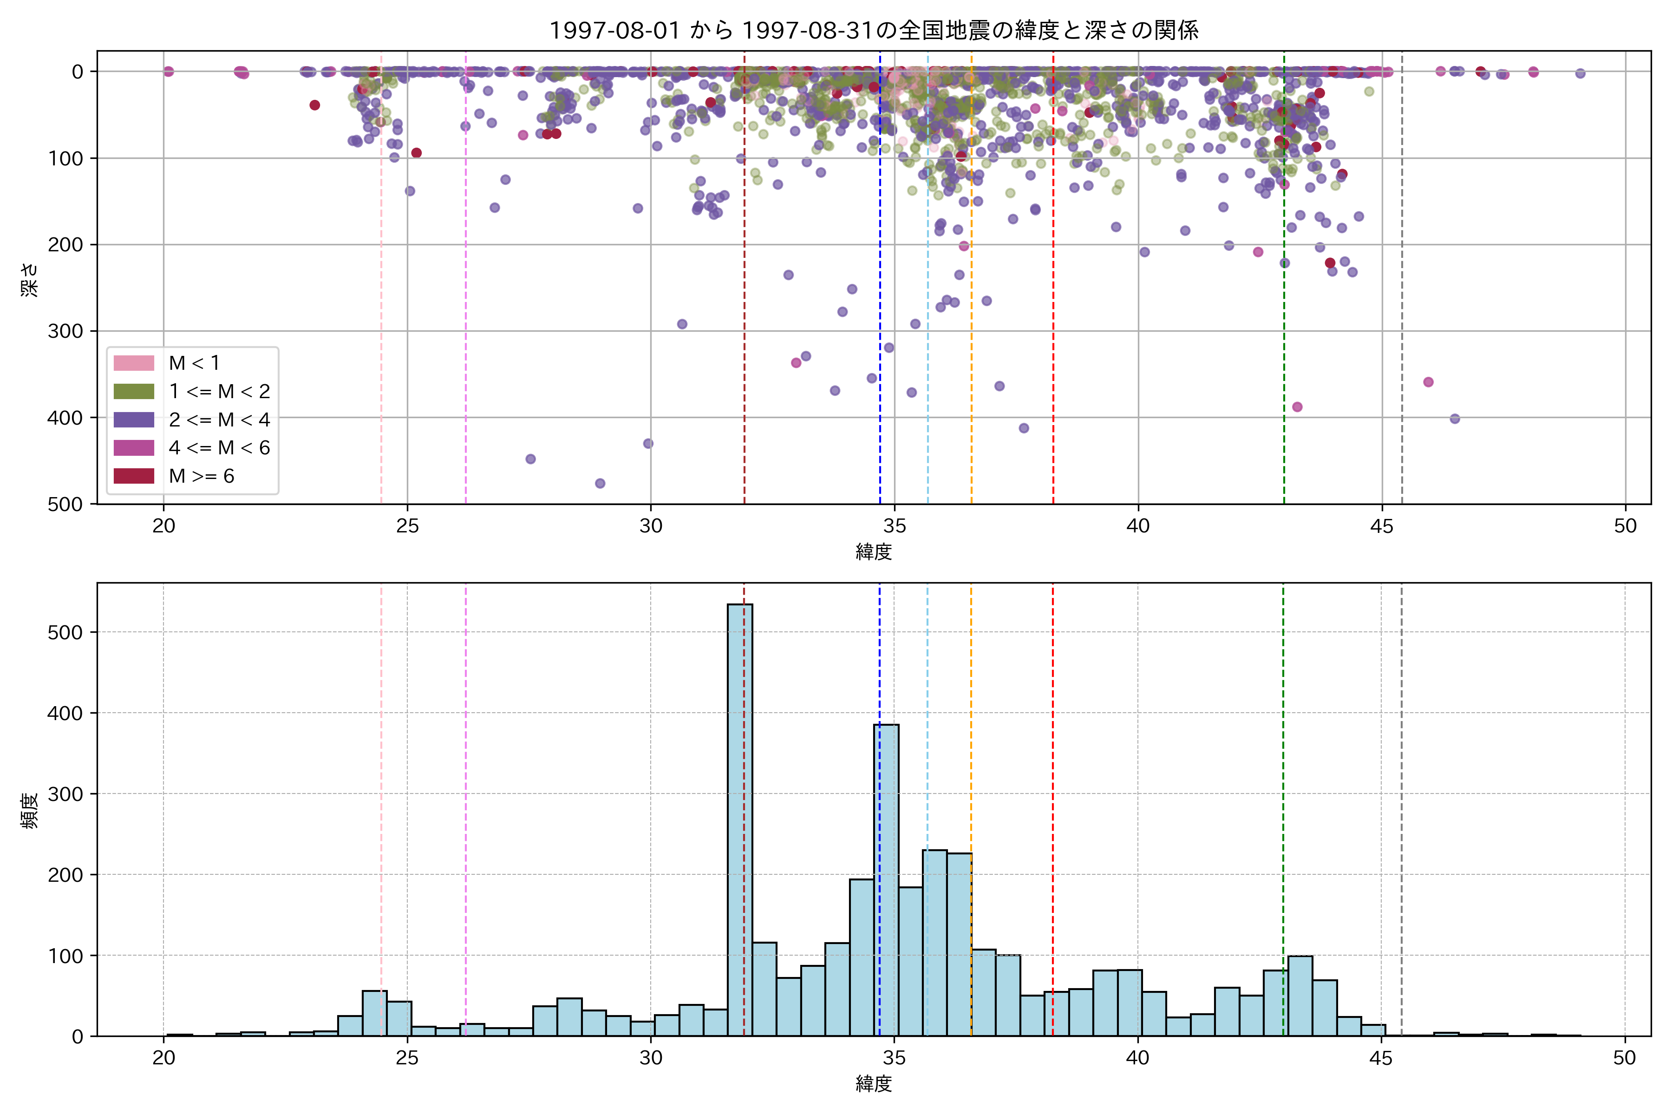Click the purple point near latitude 46.5, depth 400
The image size is (1672, 1115).
point(1455,419)
